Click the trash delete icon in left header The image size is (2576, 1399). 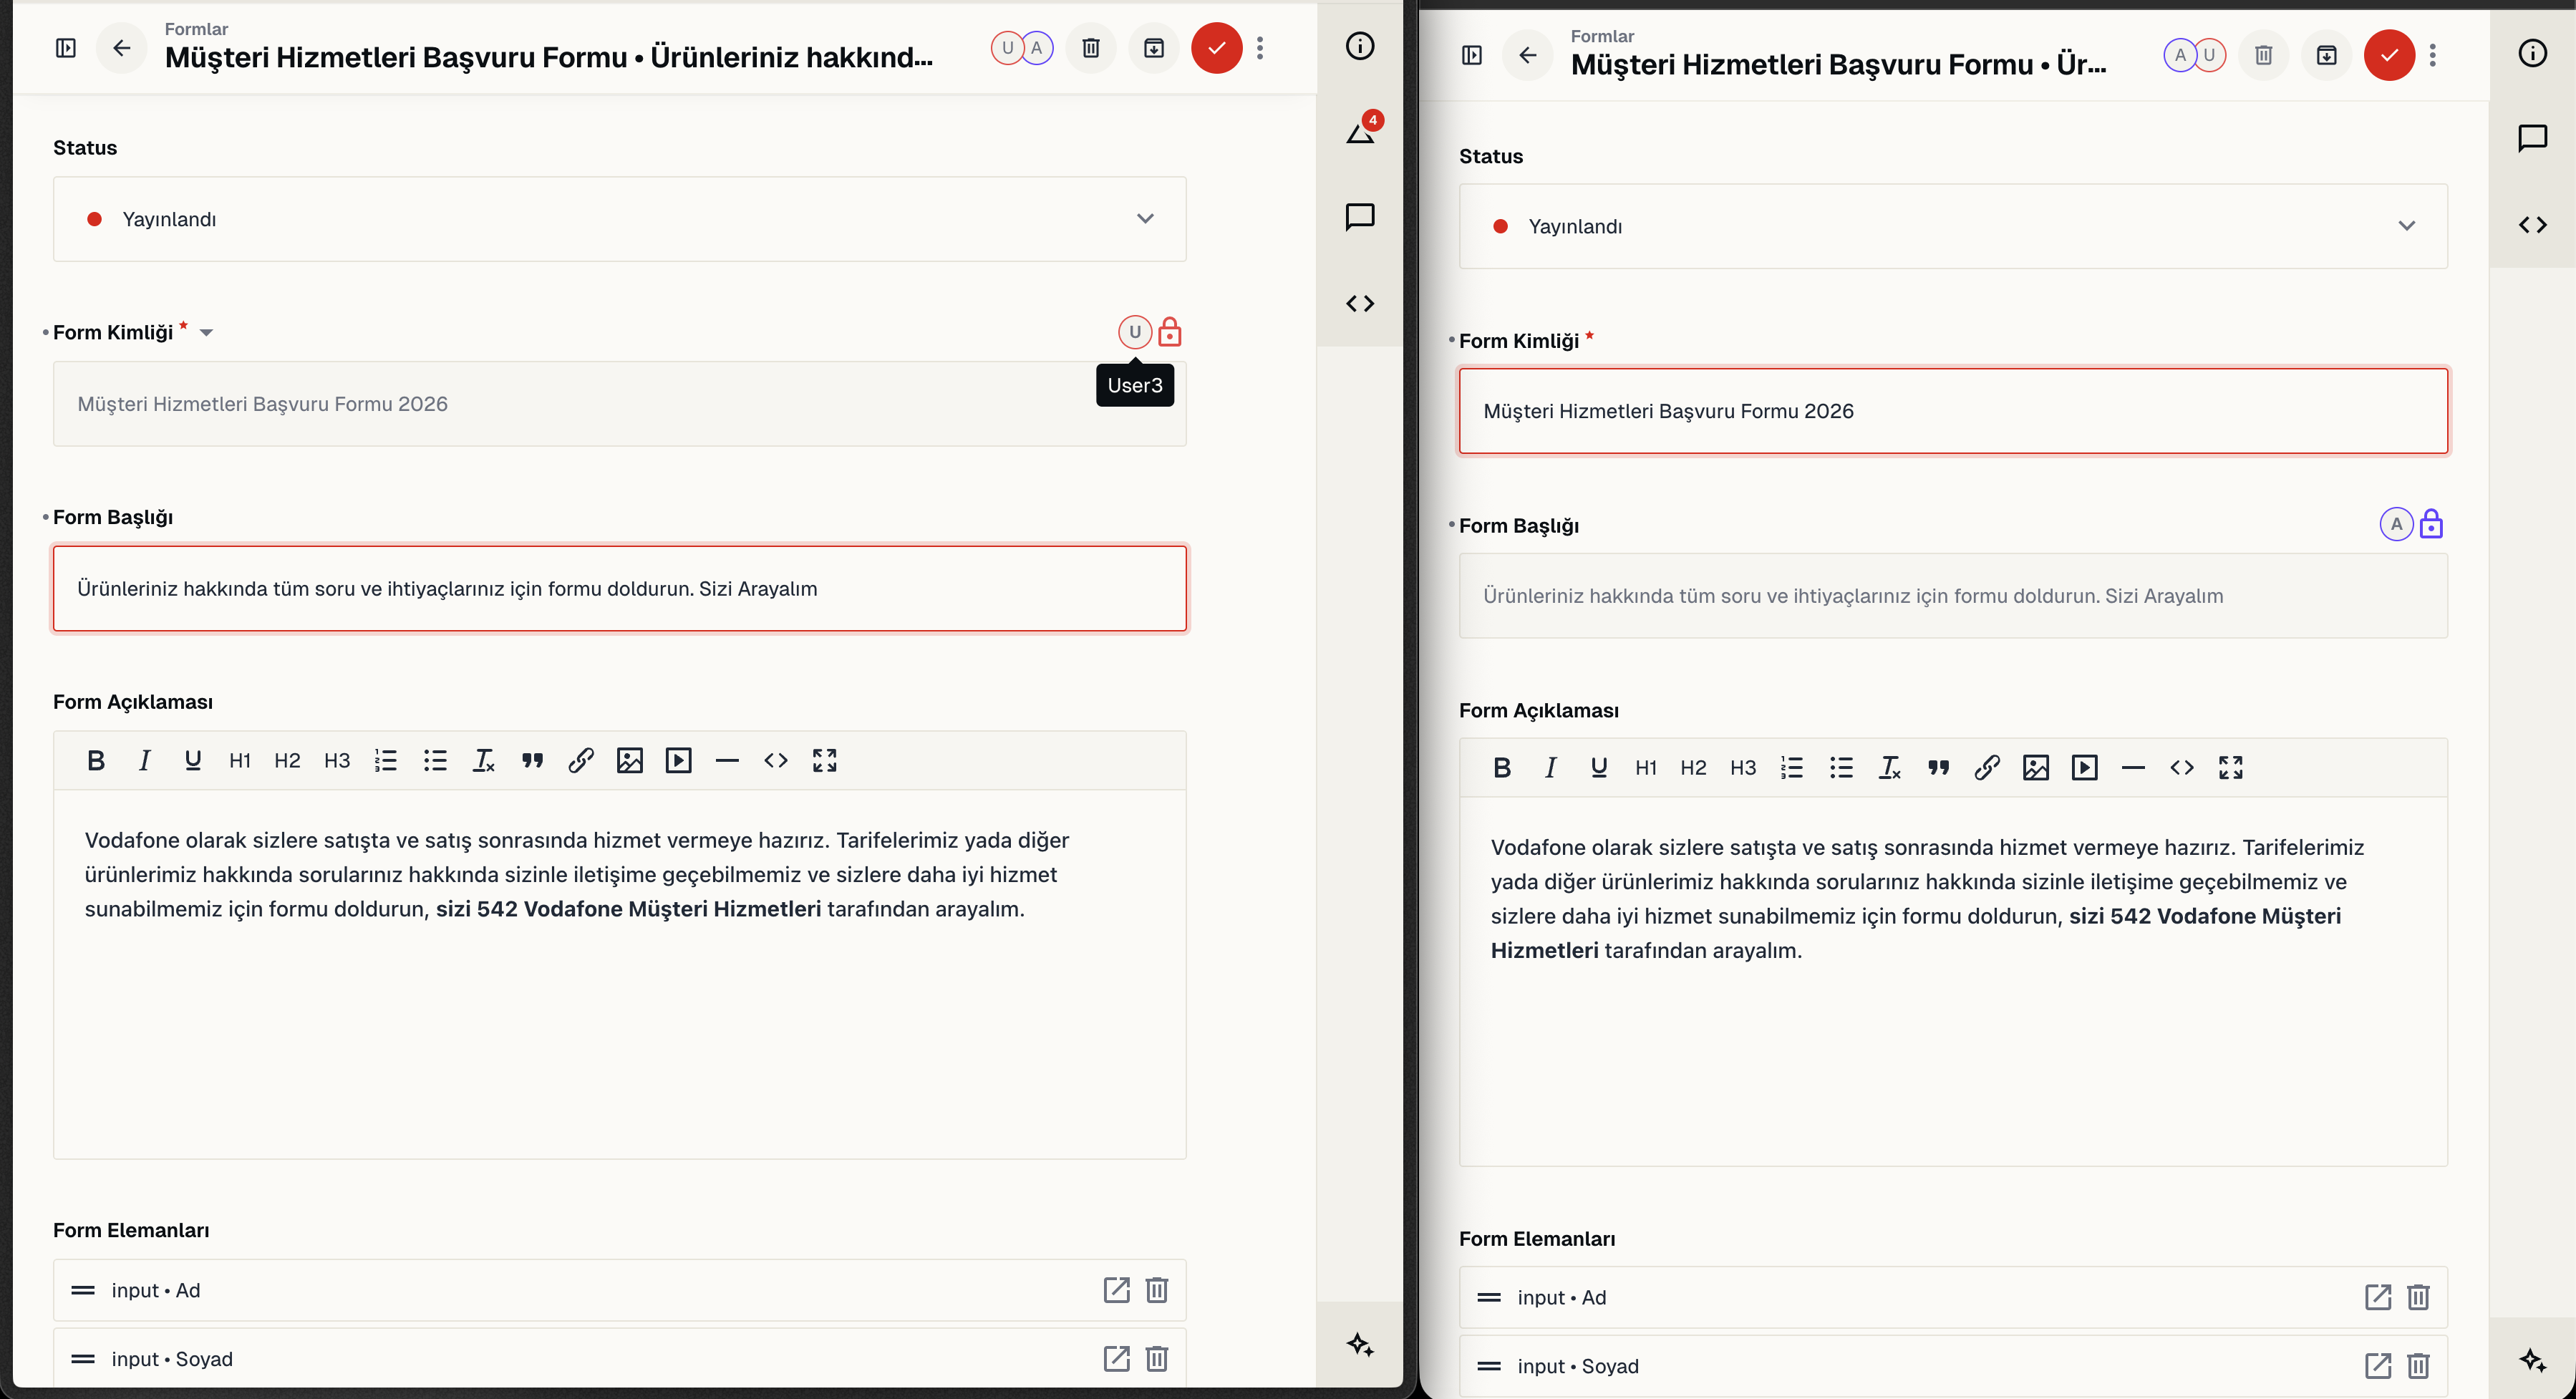click(x=1091, y=48)
